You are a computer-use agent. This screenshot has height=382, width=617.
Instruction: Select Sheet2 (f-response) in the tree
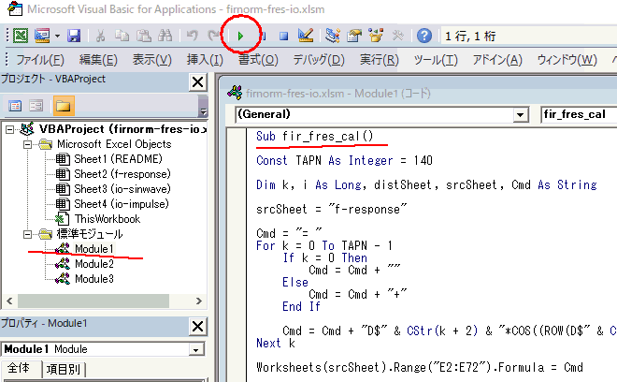[122, 174]
